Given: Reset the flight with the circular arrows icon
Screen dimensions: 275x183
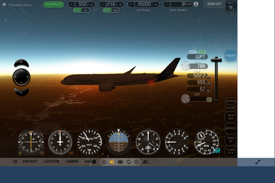Looking at the screenshot, I should tap(129, 162).
